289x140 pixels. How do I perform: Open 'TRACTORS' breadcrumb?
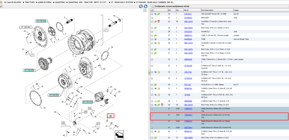(29, 2)
